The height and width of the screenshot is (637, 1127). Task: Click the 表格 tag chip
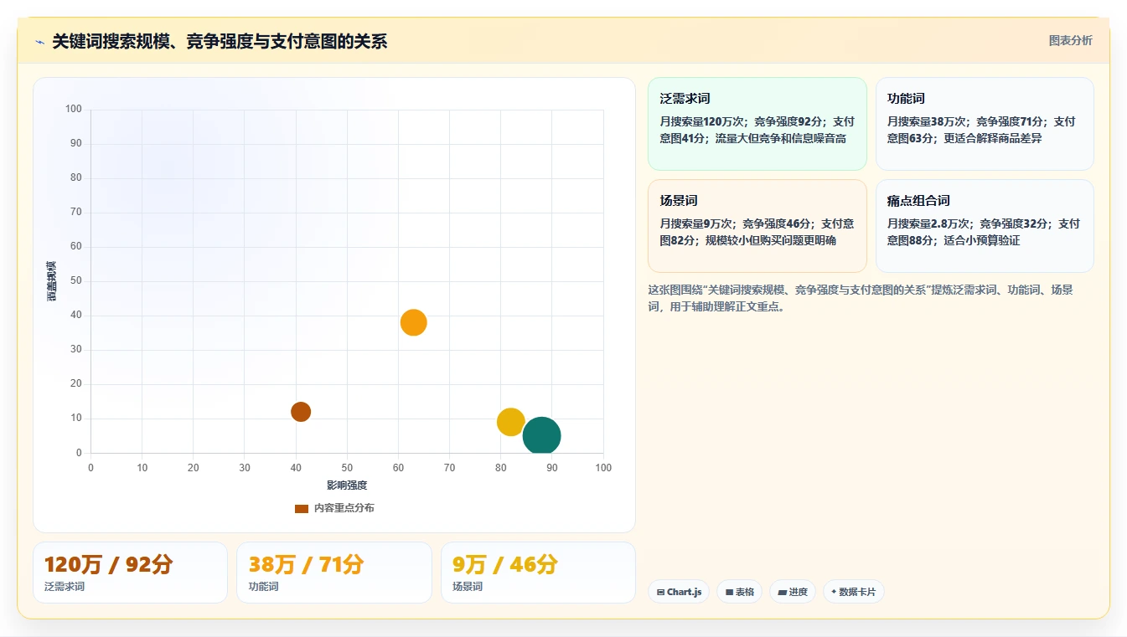click(x=739, y=592)
